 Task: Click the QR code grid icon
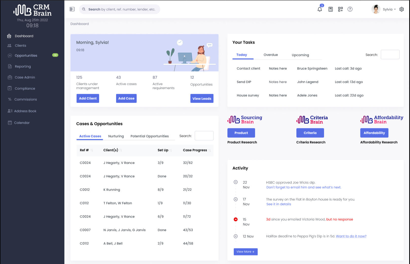click(x=340, y=9)
